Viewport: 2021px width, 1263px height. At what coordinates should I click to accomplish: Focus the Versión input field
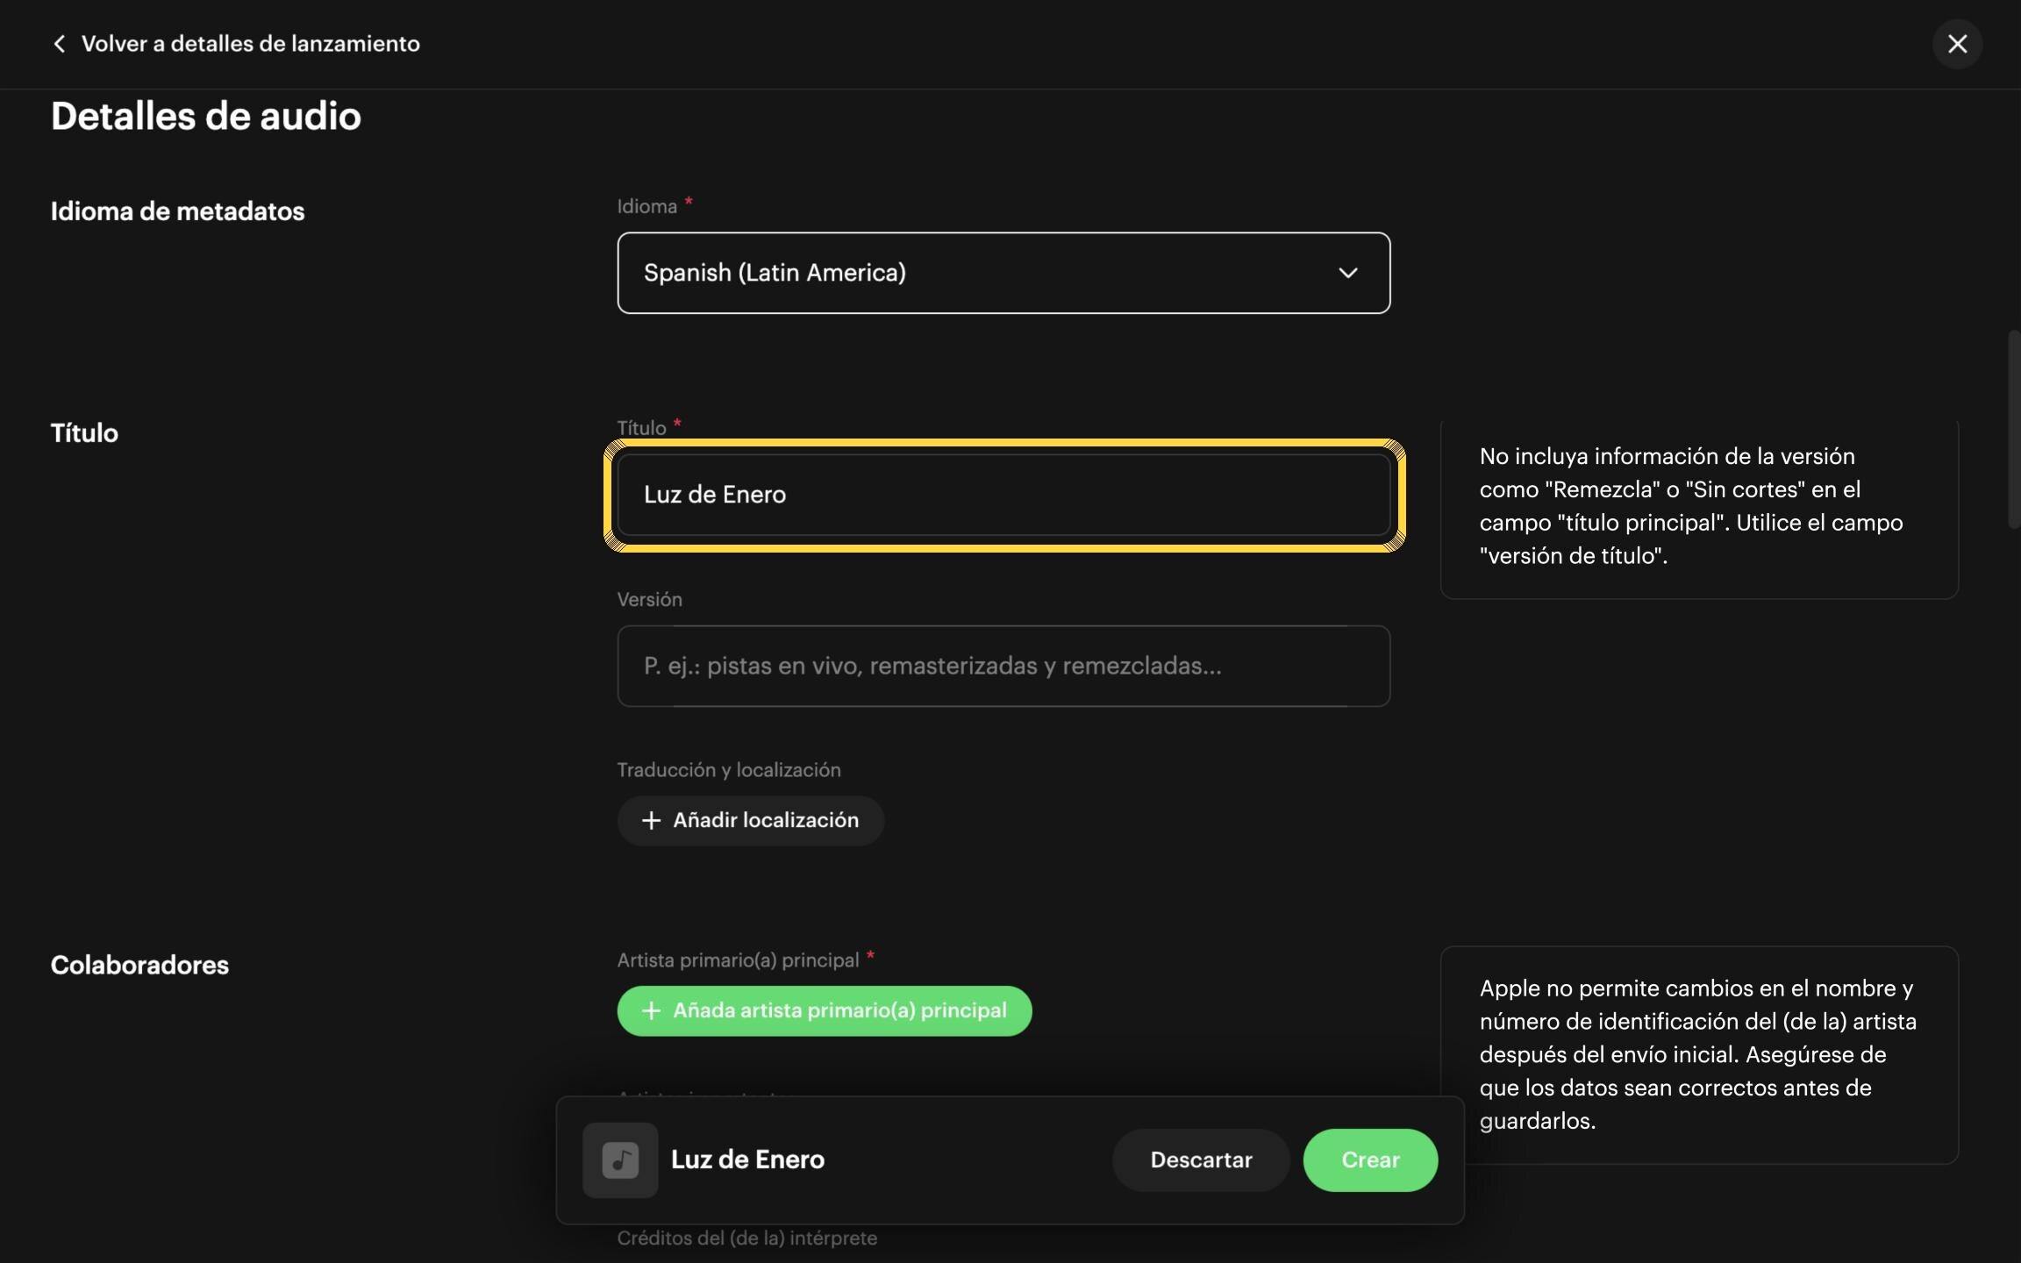[x=1003, y=666]
